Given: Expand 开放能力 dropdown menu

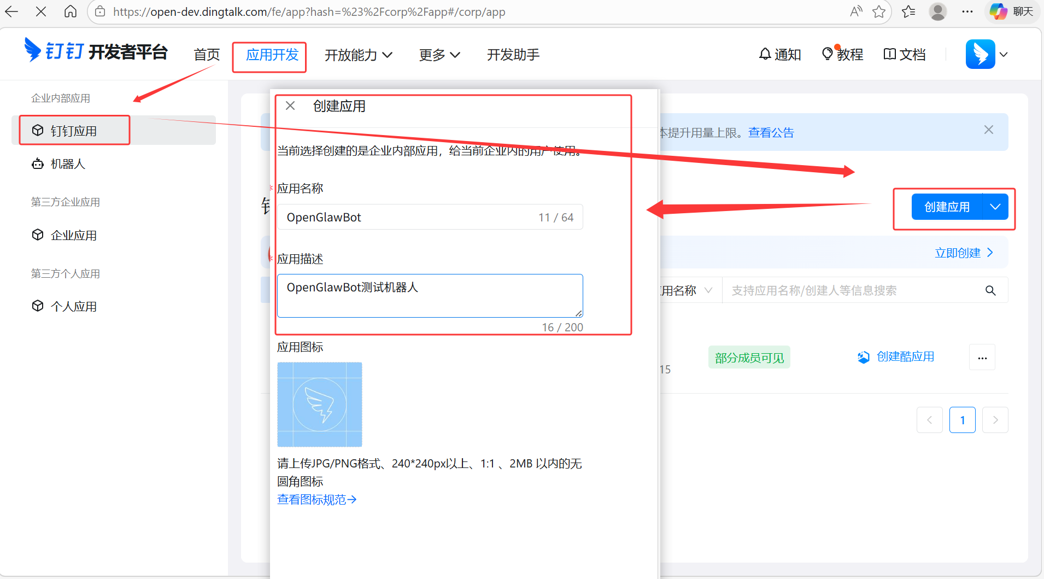Looking at the screenshot, I should pyautogui.click(x=359, y=55).
